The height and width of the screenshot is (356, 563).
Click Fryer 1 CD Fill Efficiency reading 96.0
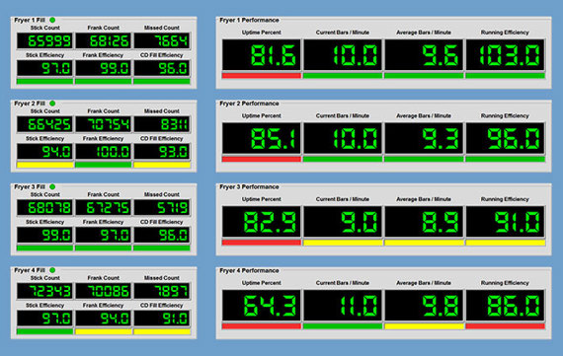point(162,68)
